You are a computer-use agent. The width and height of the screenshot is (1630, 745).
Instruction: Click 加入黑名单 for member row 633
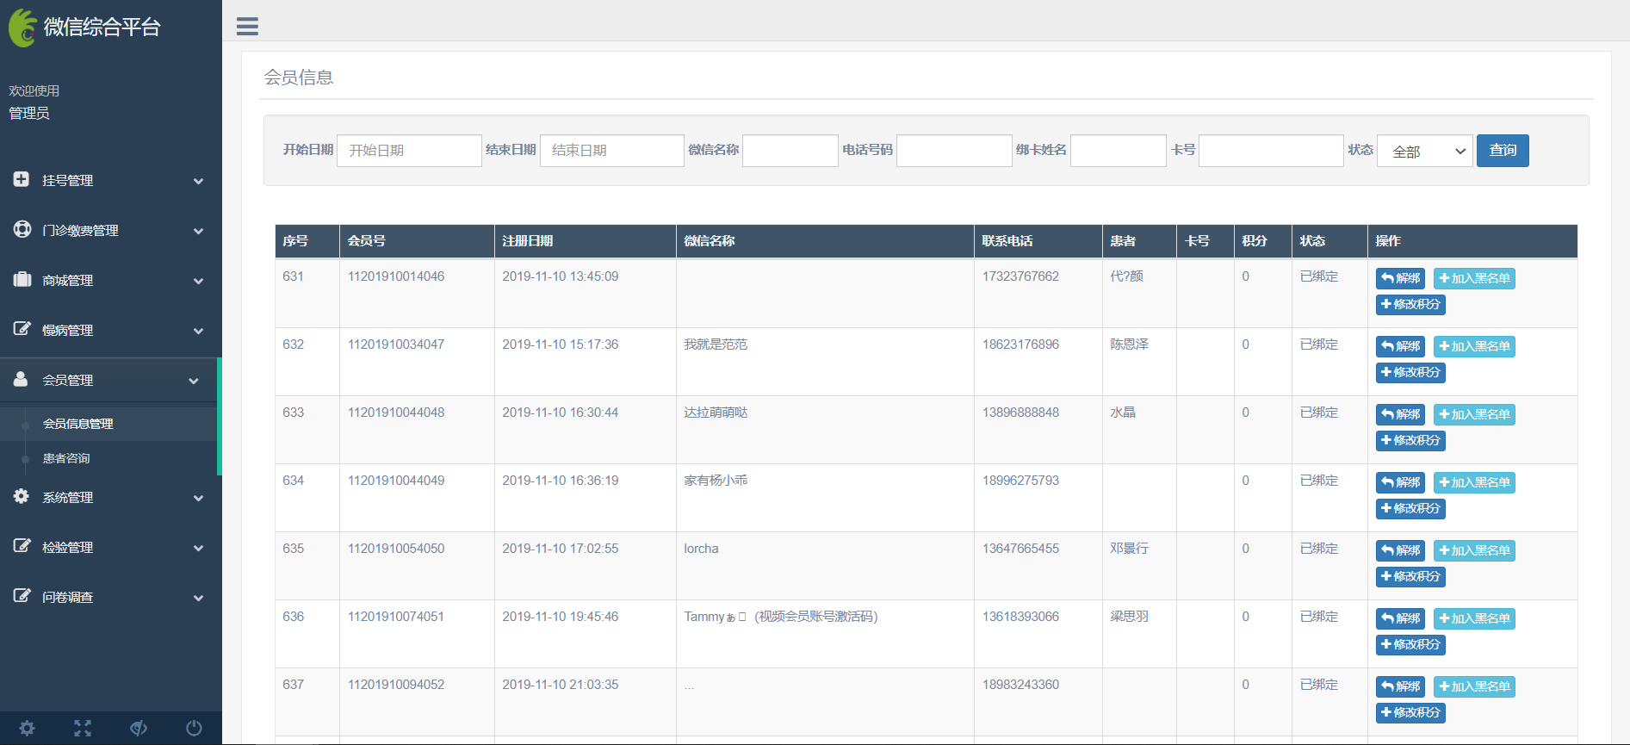[x=1474, y=414]
